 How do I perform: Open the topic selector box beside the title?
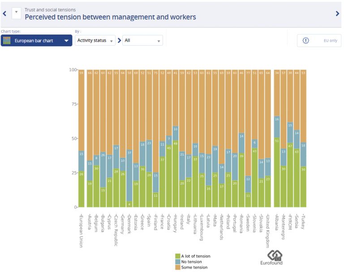(x=16, y=13)
